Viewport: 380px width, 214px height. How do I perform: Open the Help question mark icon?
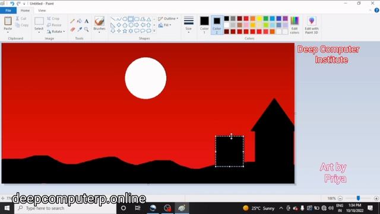[376, 10]
